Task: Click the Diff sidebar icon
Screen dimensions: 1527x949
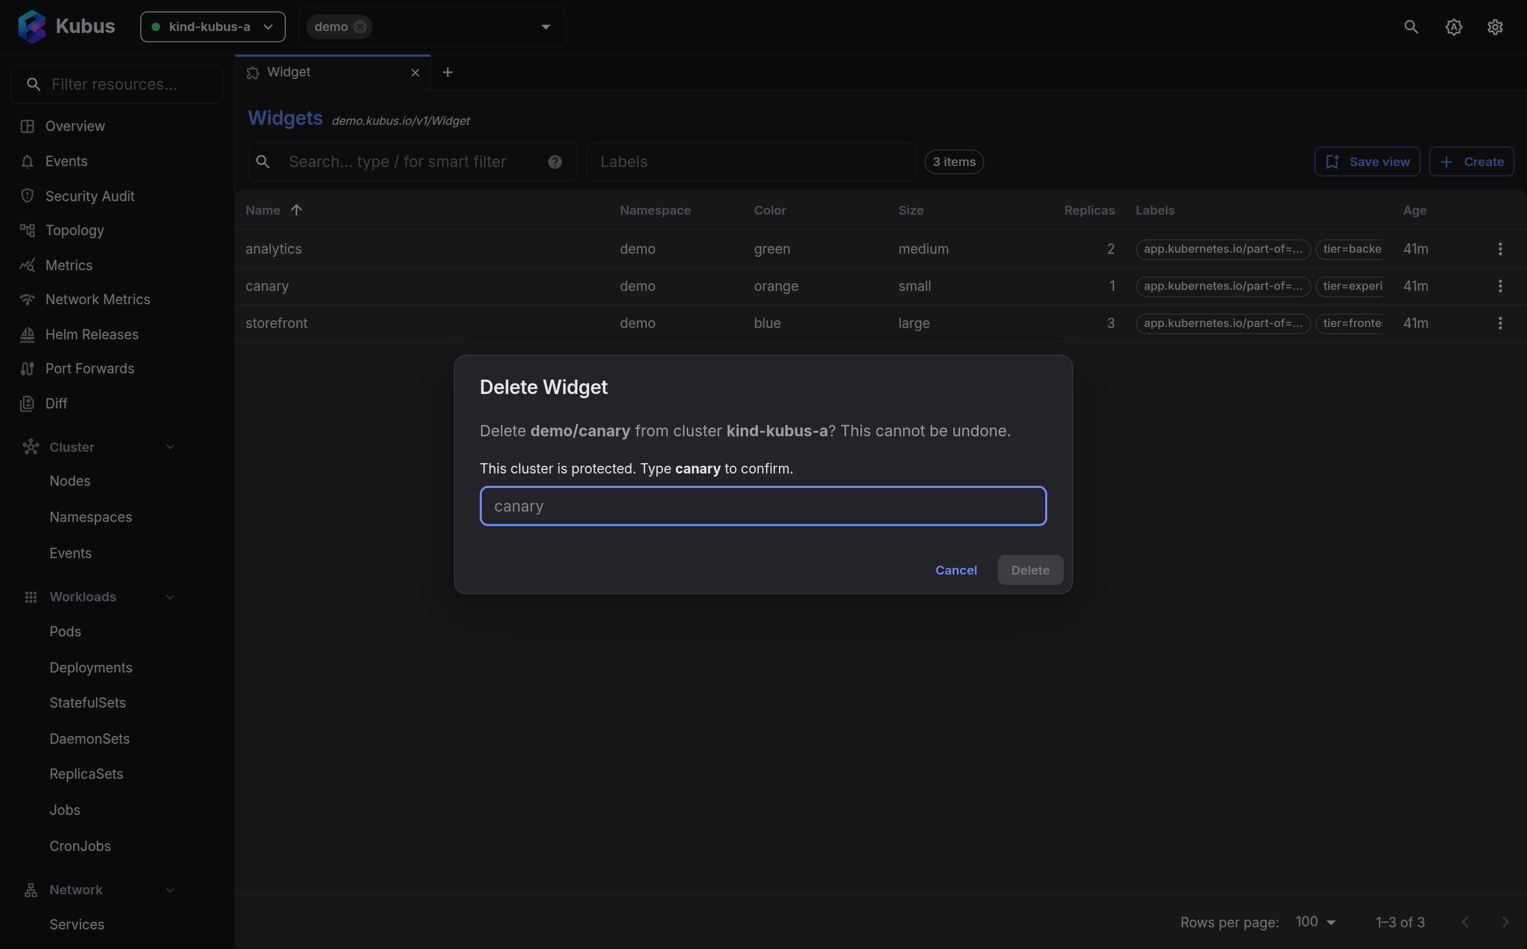Action: pos(27,403)
